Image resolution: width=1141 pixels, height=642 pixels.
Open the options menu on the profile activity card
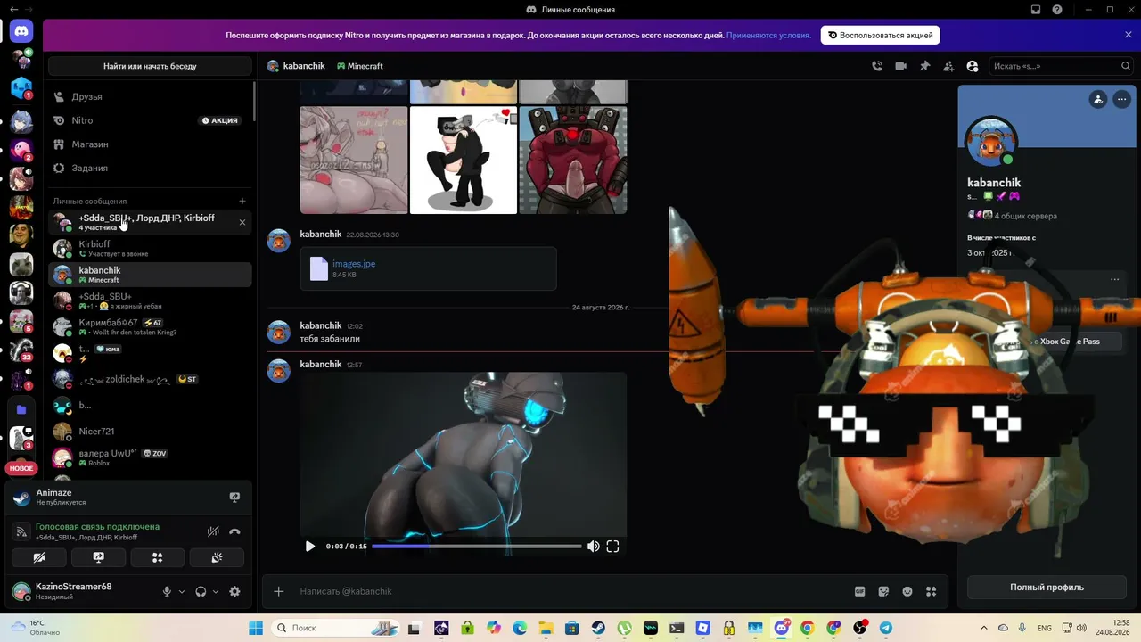pos(1114,280)
